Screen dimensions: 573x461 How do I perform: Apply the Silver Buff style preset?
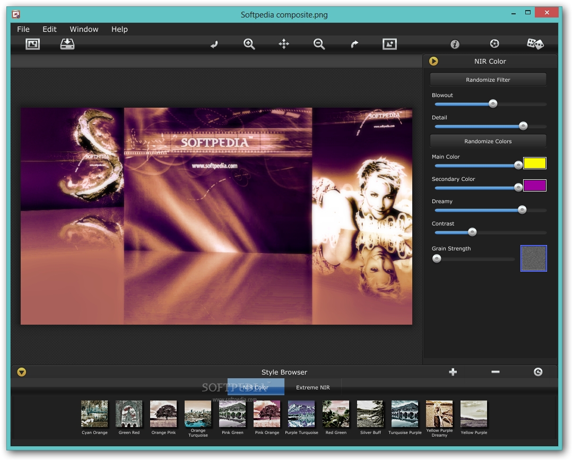click(x=370, y=414)
